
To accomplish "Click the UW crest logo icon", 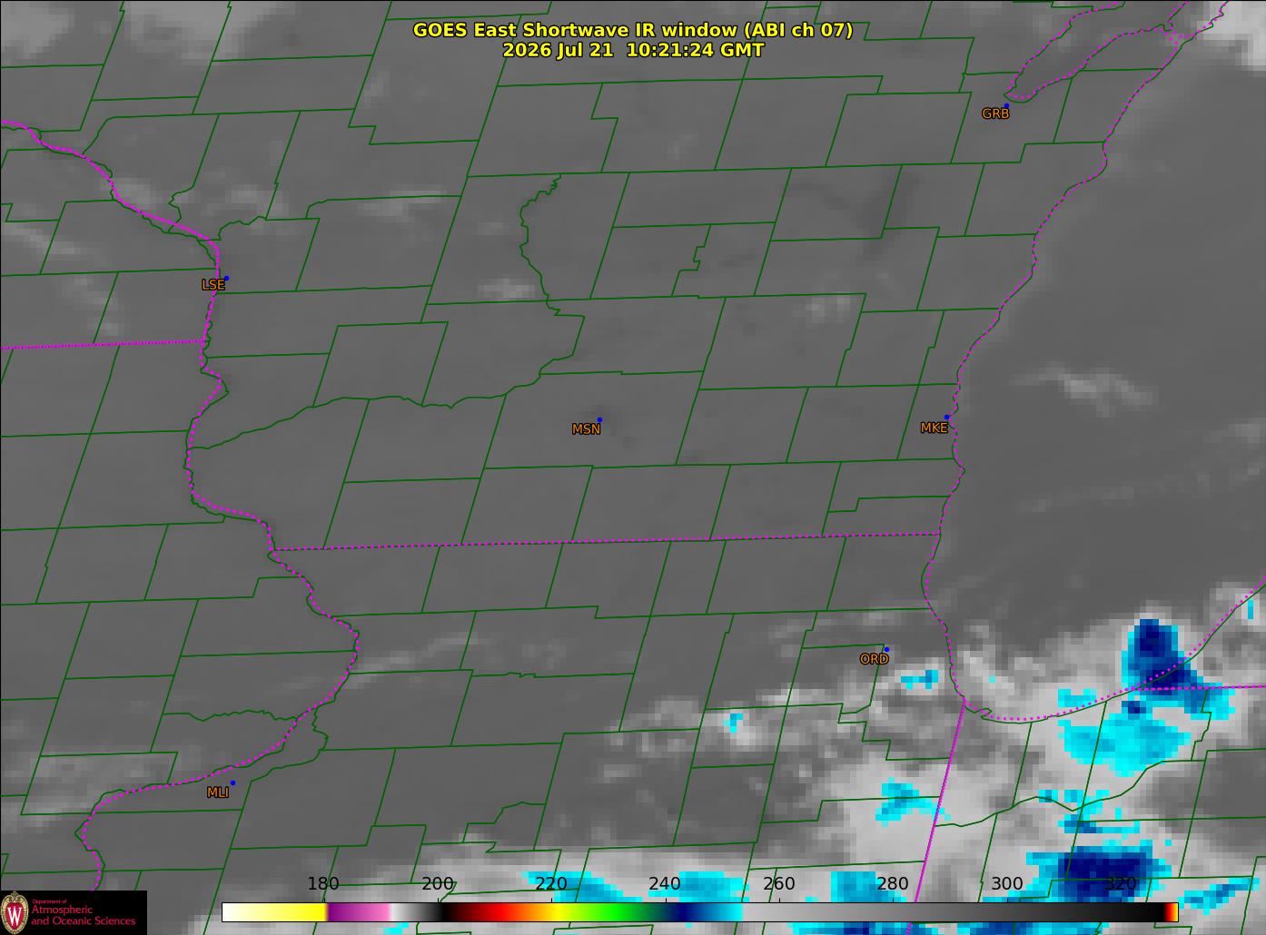I will [x=15, y=912].
